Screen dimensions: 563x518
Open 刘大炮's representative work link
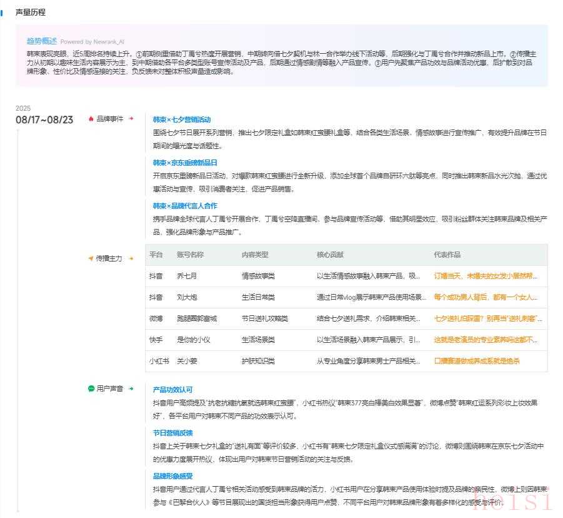click(486, 297)
